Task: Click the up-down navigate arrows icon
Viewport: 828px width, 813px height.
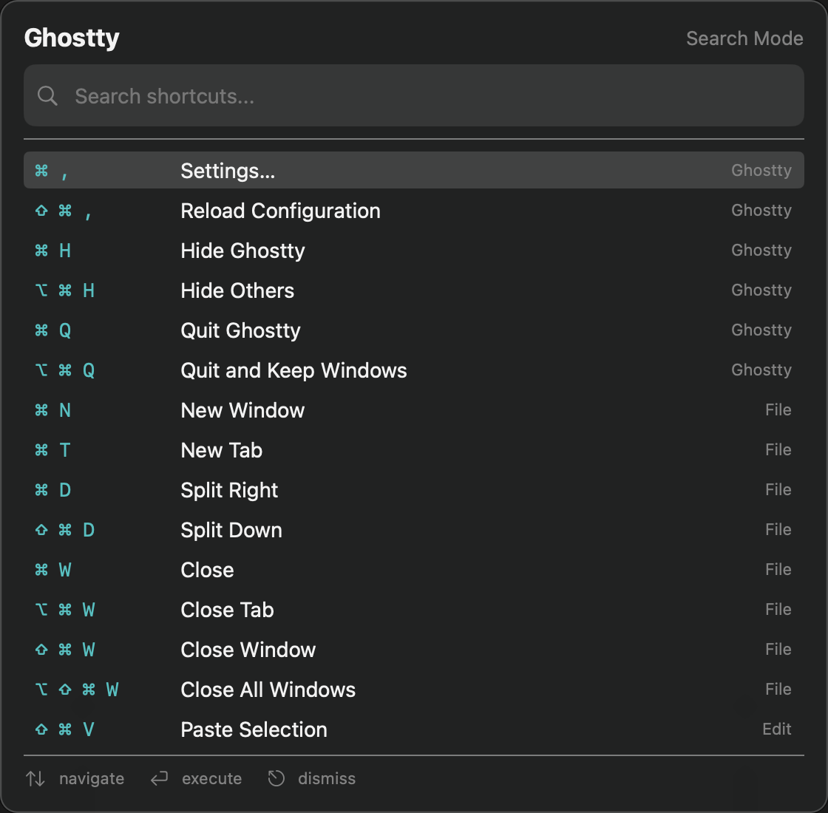Action: pyautogui.click(x=35, y=779)
